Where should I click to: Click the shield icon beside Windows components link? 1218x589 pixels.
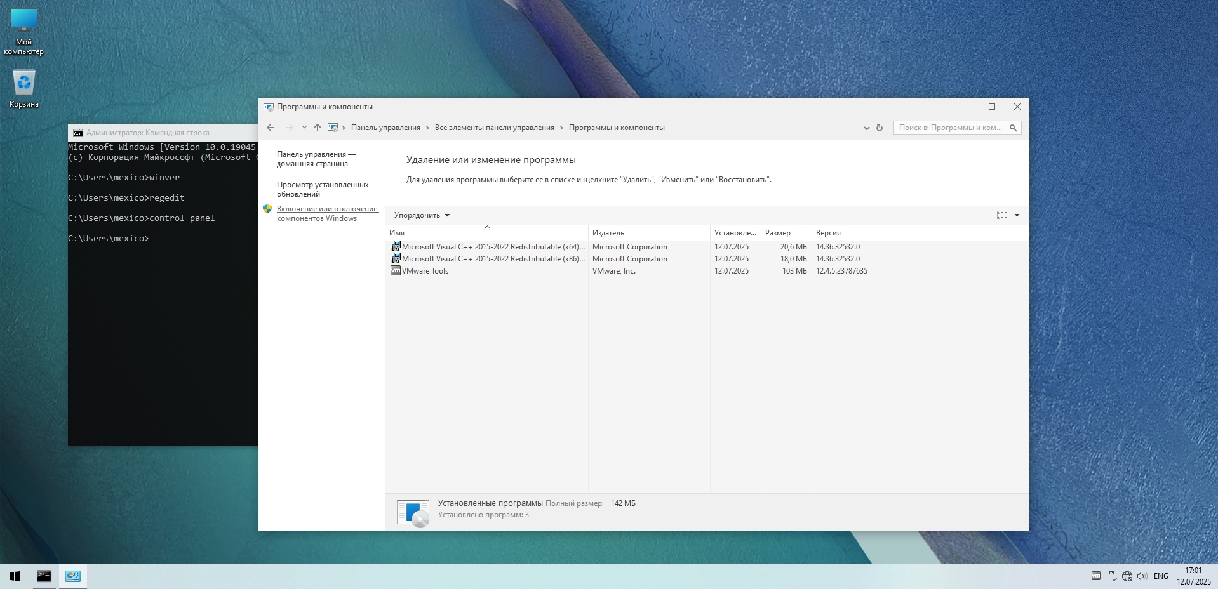[x=267, y=209]
